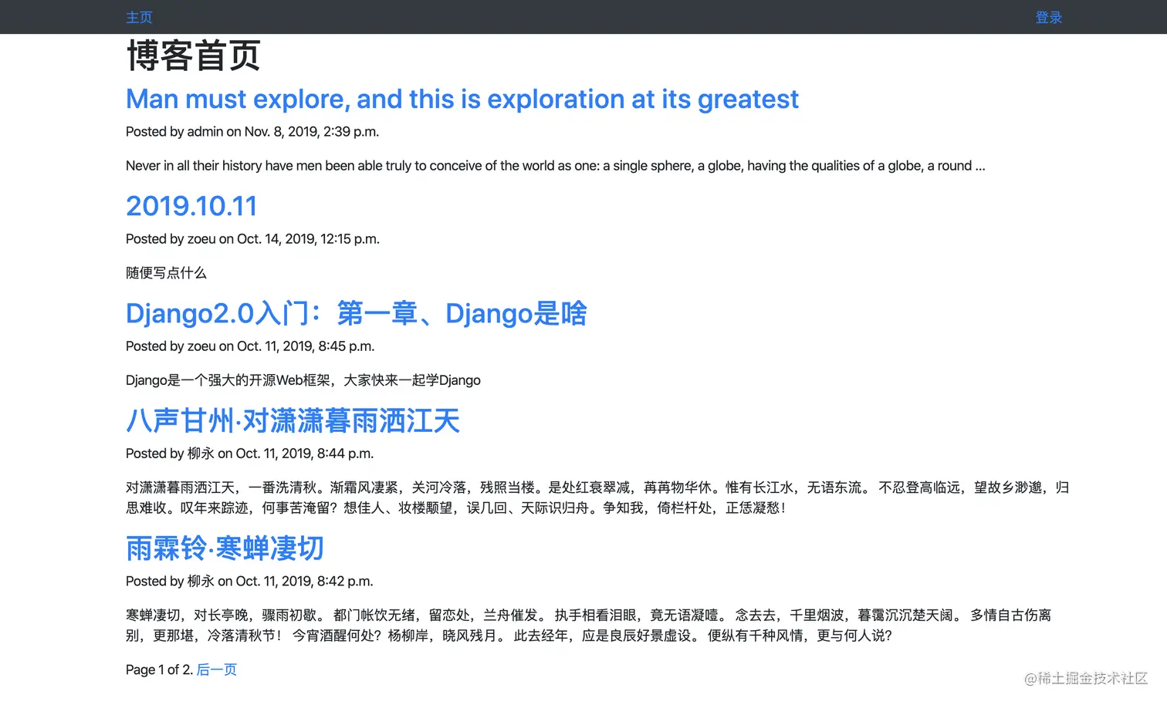This screenshot has width=1167, height=705.
Task: Click the excerpt starting 对潇潇暮雨洒江天，一番洗清秋
Action: coord(597,498)
